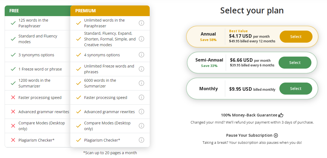The width and height of the screenshot is (327, 158).
Task: Click info icon for Premium Compare Modes
Action: click(x=141, y=126)
